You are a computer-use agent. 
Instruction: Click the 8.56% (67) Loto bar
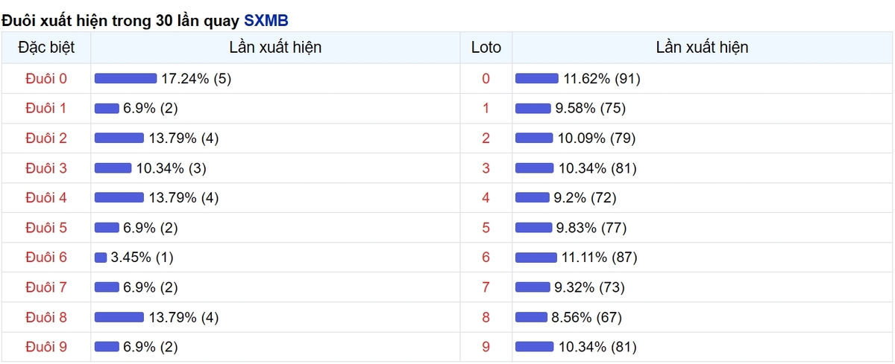coord(531,317)
